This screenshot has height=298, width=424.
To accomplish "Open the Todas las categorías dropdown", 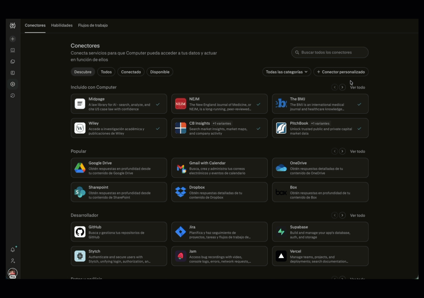I will tap(287, 72).
